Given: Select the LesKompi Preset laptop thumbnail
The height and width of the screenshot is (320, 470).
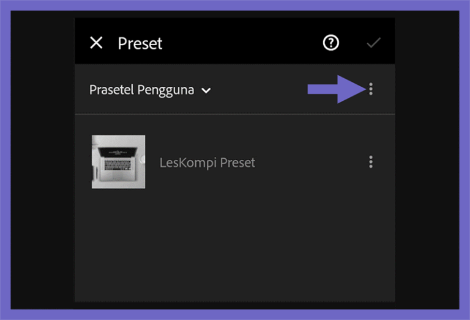Looking at the screenshot, I should 118,162.
